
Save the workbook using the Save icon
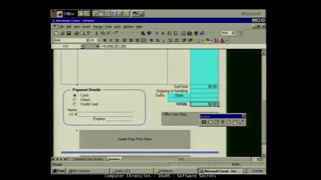point(69,33)
